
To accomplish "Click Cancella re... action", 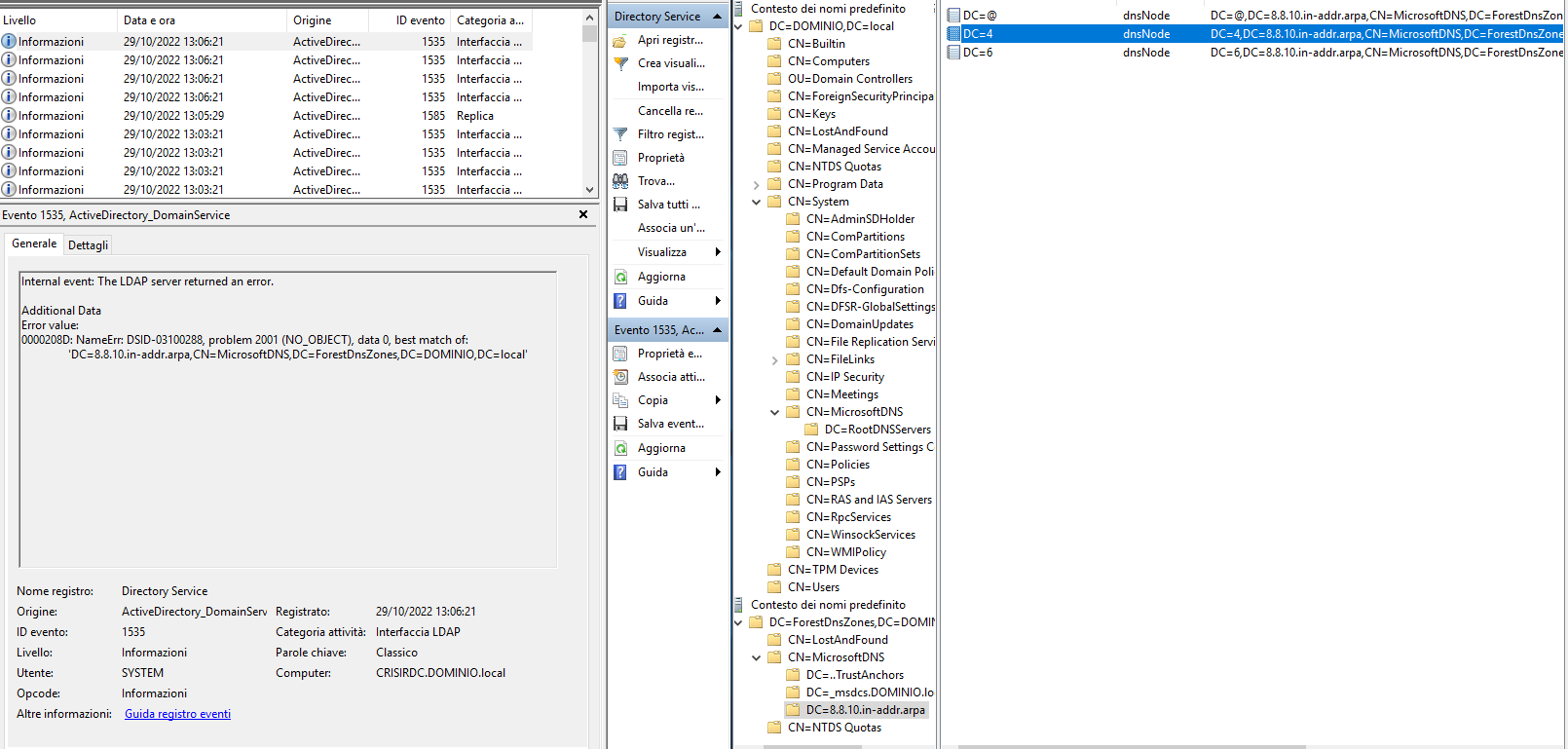I will pos(670,111).
